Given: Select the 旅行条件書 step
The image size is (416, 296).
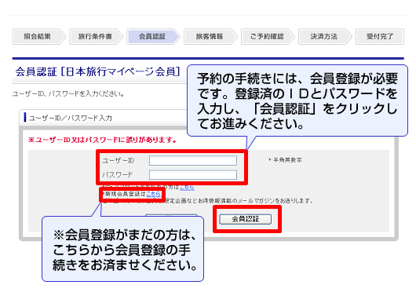Looking at the screenshot, I should click(96, 37).
